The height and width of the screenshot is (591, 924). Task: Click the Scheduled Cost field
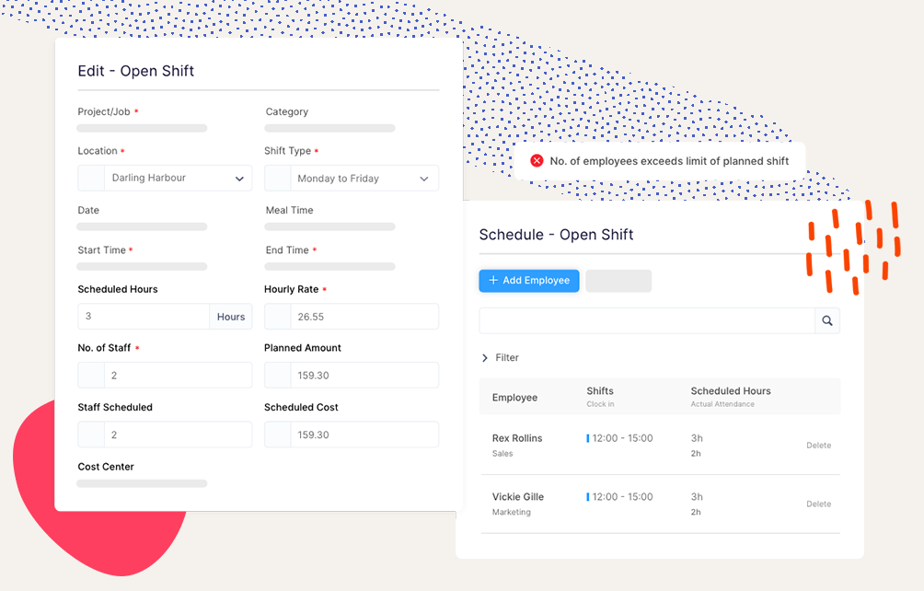364,435
